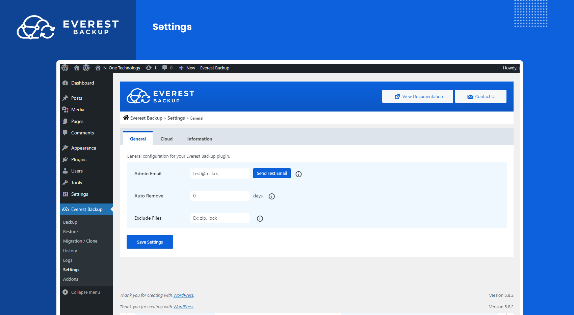Click the info icon next to days
The width and height of the screenshot is (574, 315).
pyautogui.click(x=272, y=196)
